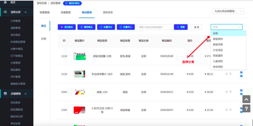The image size is (253, 126).
Task: Click the 批量导入 import button
Action: click(x=126, y=27)
